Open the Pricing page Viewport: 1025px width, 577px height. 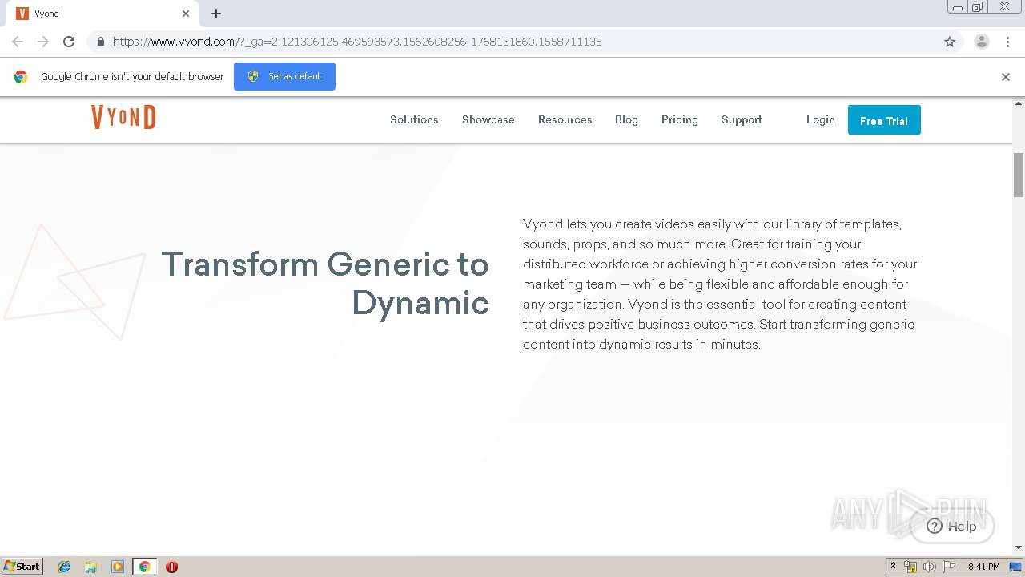pos(680,119)
